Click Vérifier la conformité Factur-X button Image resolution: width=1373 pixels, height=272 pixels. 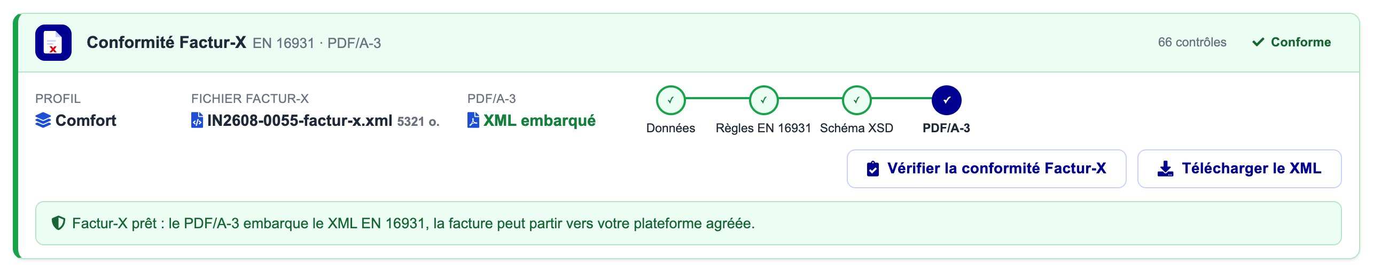(986, 169)
